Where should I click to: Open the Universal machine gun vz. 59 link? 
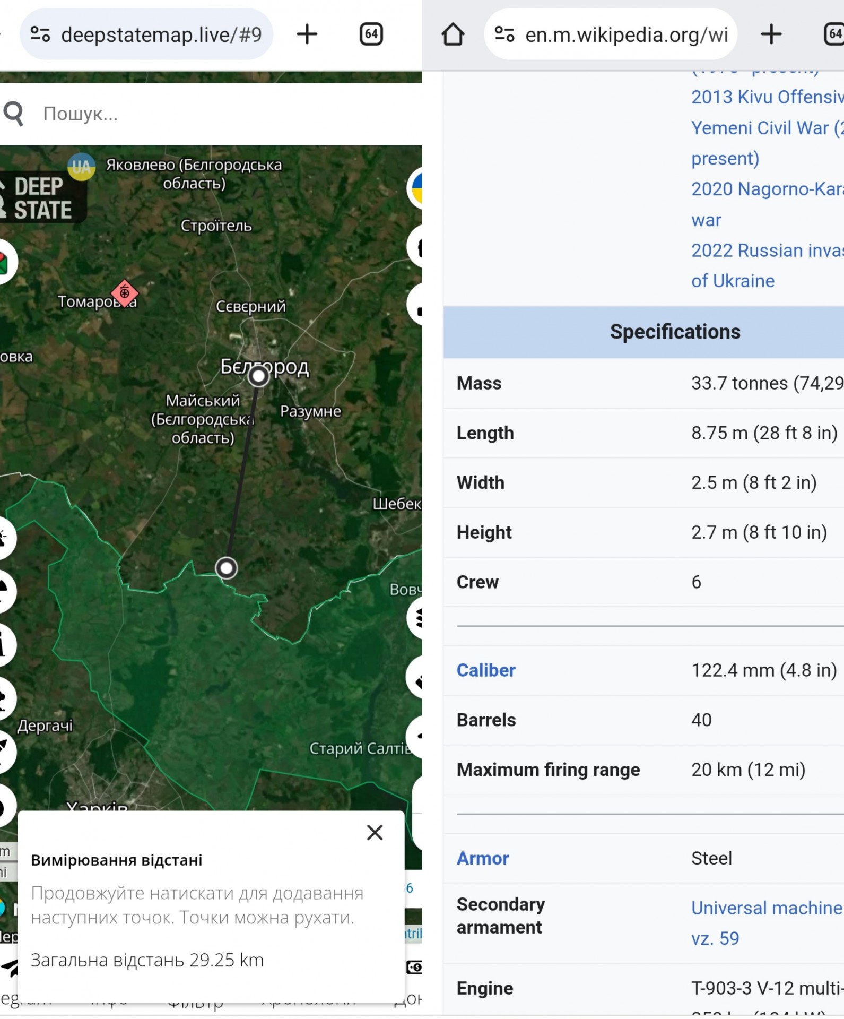tap(767, 923)
